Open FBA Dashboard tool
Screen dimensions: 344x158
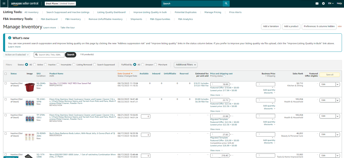[49, 19]
